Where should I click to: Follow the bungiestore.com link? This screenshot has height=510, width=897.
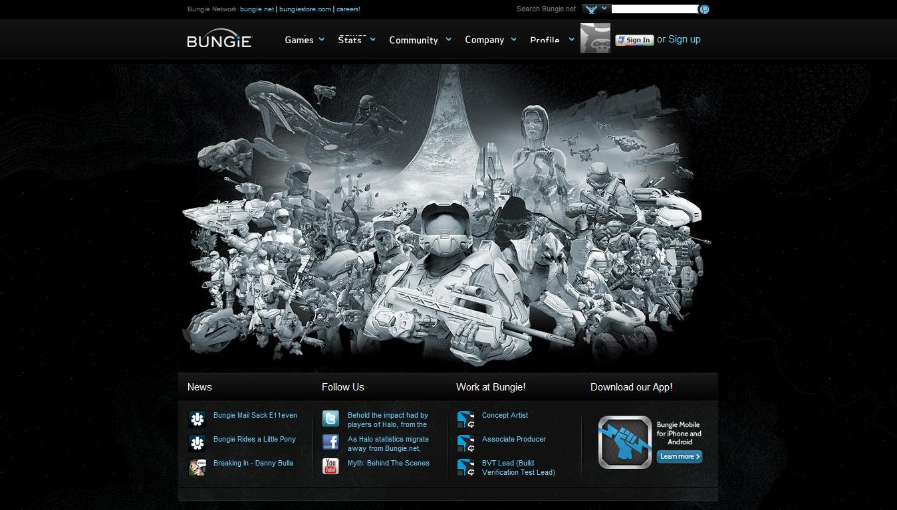click(305, 9)
